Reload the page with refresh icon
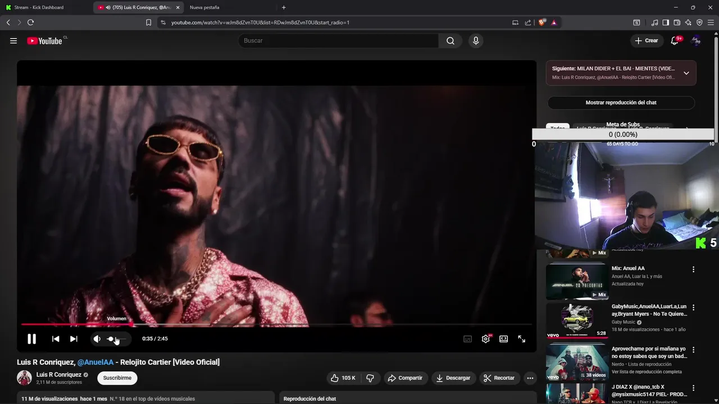719x404 pixels. 30,22
